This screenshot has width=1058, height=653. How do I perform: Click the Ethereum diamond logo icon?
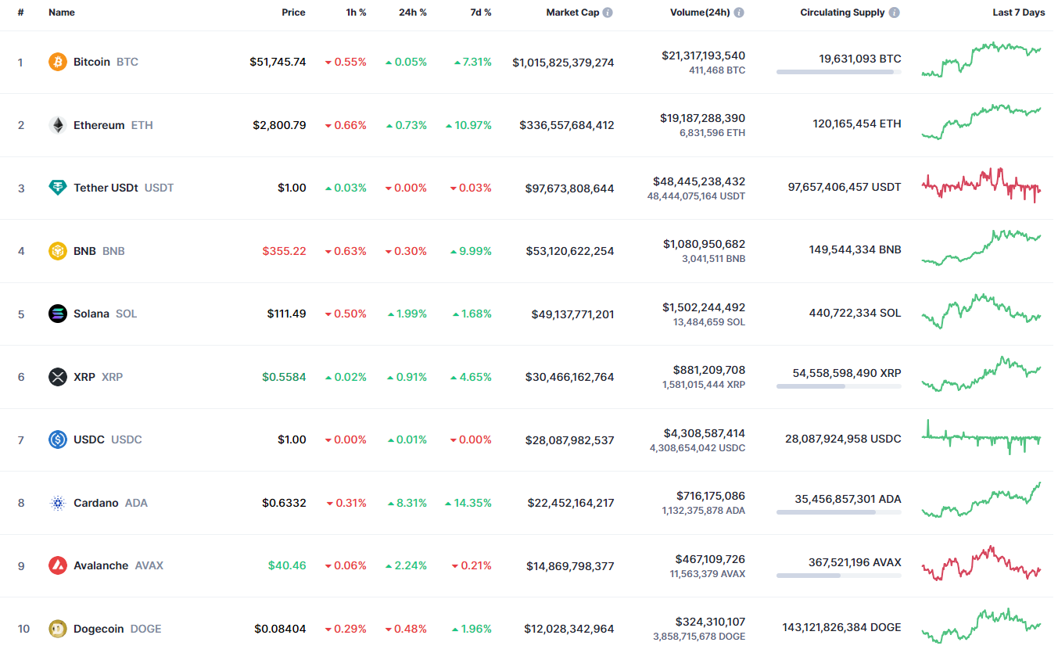(x=58, y=125)
